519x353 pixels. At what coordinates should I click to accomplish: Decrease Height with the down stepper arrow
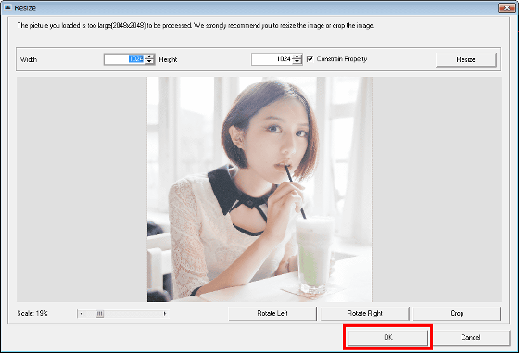(297, 62)
